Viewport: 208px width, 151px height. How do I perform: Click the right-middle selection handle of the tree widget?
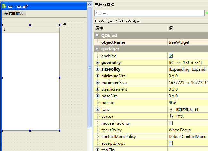point(59,78)
